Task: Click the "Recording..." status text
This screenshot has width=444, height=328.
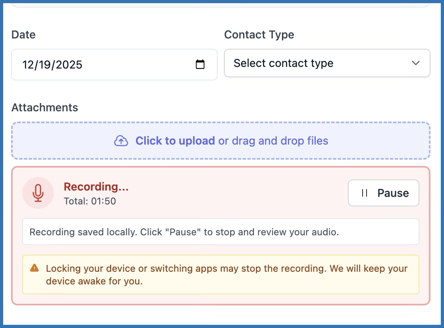Action: tap(96, 187)
